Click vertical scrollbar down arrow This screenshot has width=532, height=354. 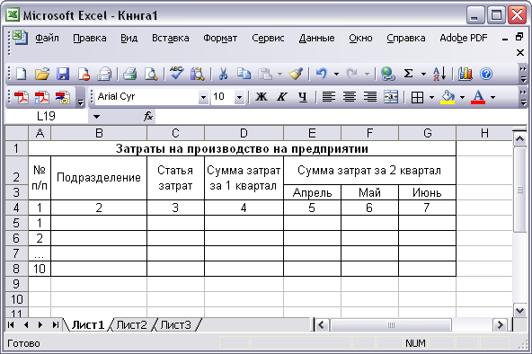(519, 310)
